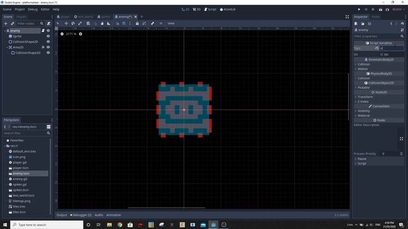Add a new node with the plus icon

click(6, 24)
